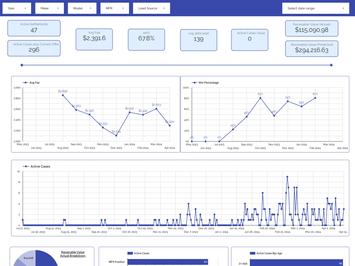Click the Active Cases Byy Age legend
Viewport: 355px width, 266px height.
[266, 253]
